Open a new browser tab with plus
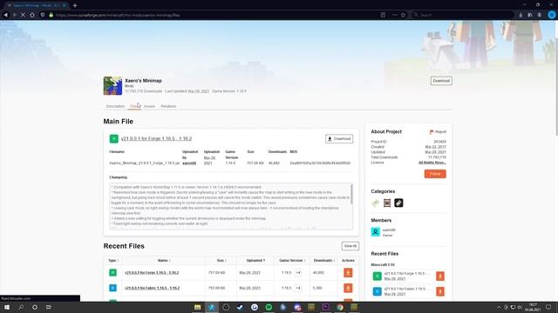Viewport: 558px width, 313px height. (75, 5)
